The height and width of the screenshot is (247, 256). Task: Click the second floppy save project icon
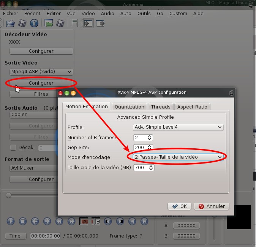click(60, 23)
